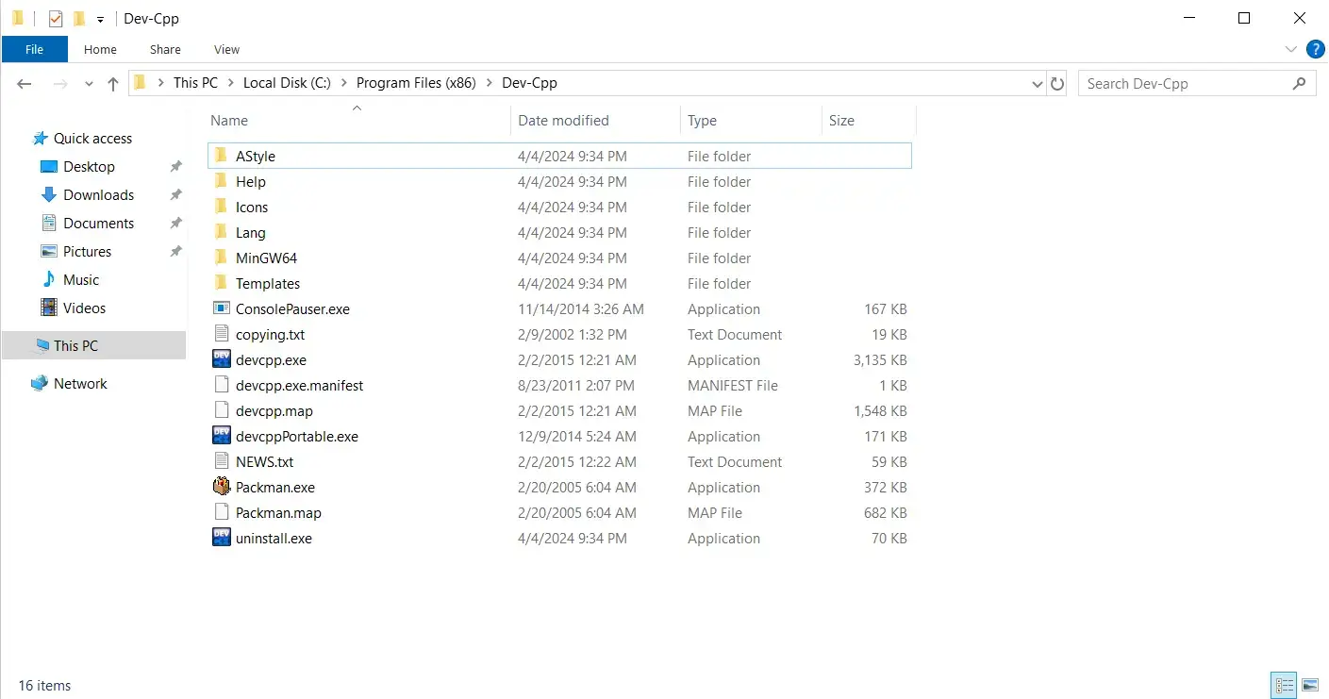
Task: Select the devcpp.exe.manifest file icon
Action: 222,385
